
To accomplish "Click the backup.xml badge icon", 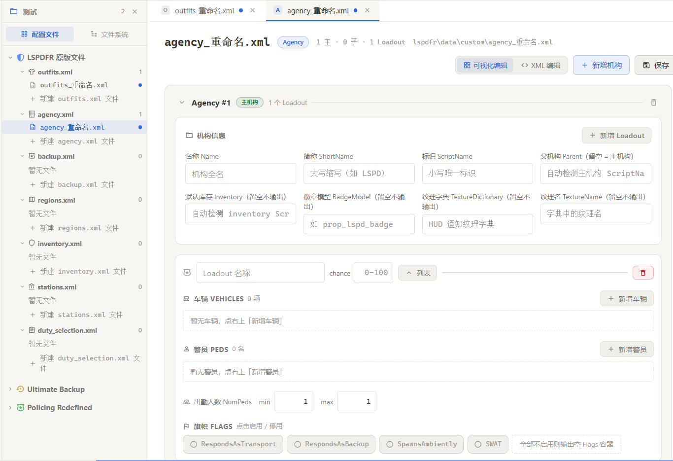I will [x=32, y=156].
